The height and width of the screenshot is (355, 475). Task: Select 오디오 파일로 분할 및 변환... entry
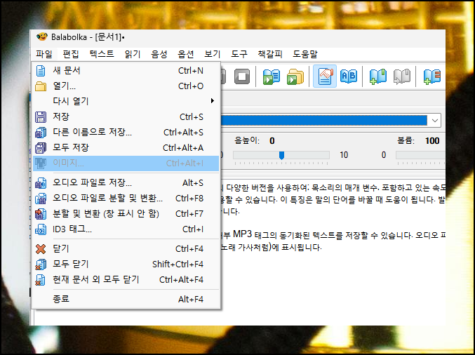126,199
